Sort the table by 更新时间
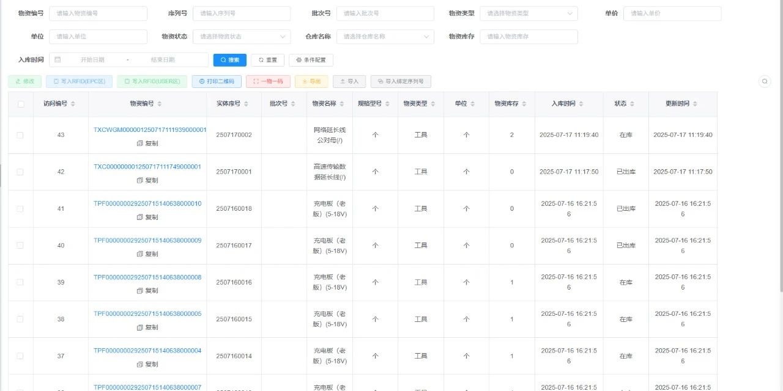 695,104
